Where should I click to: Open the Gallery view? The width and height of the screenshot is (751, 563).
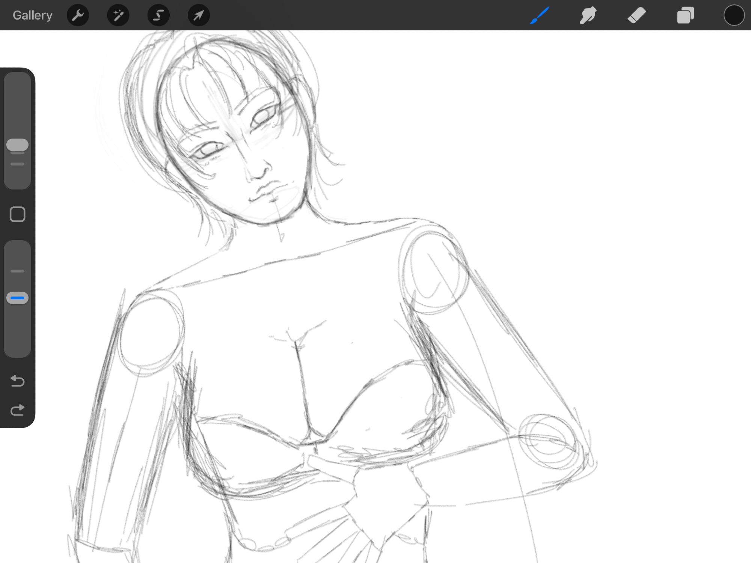click(x=32, y=15)
